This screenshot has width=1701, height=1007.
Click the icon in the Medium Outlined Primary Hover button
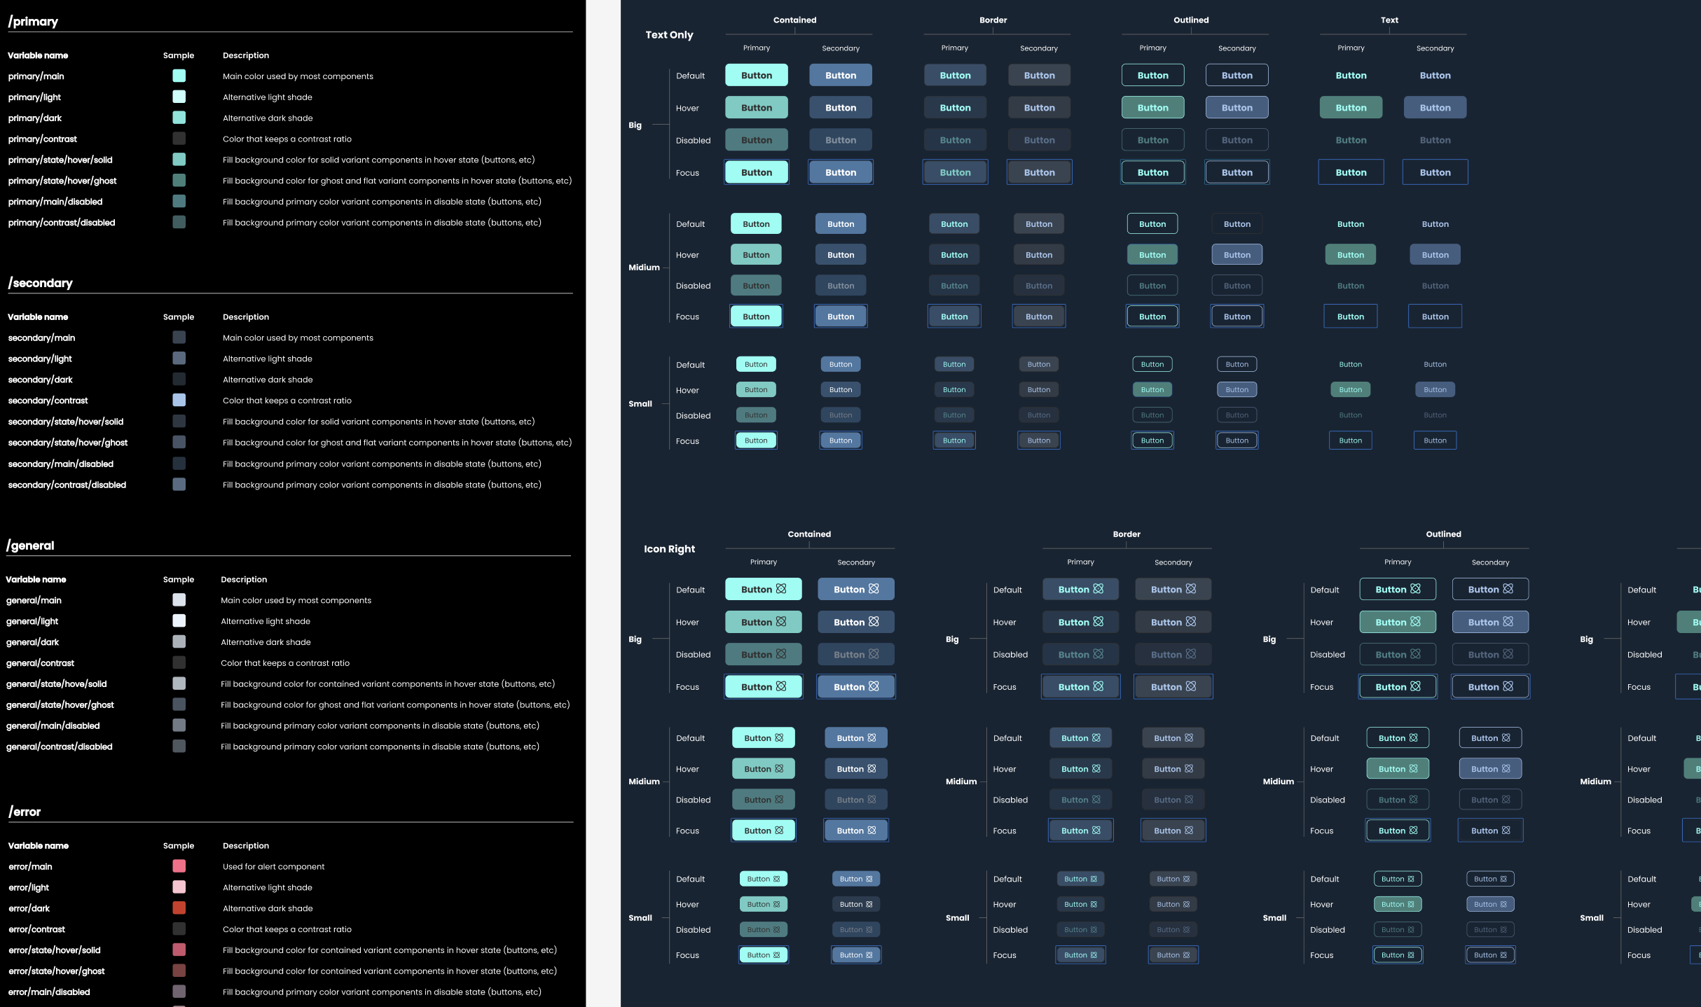pyautogui.click(x=1414, y=768)
